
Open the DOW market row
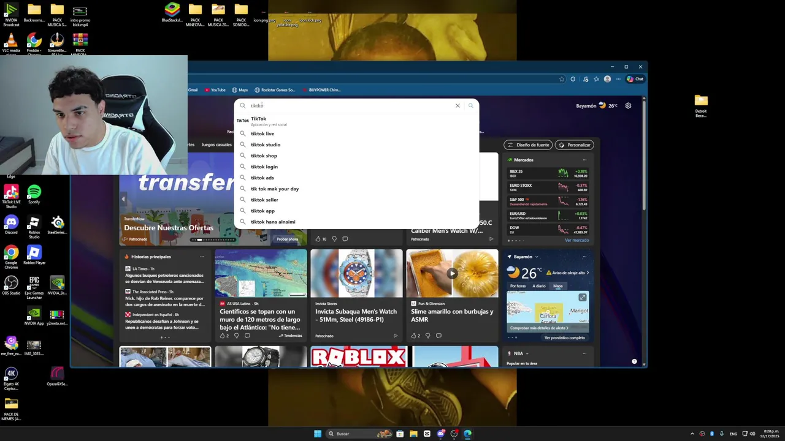pyautogui.click(x=548, y=230)
